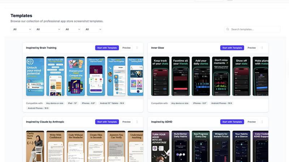Click the 'Inspired by ADHD' card title

161,122
